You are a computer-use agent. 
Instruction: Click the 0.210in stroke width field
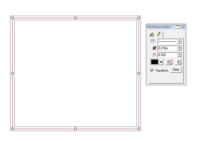point(167,48)
